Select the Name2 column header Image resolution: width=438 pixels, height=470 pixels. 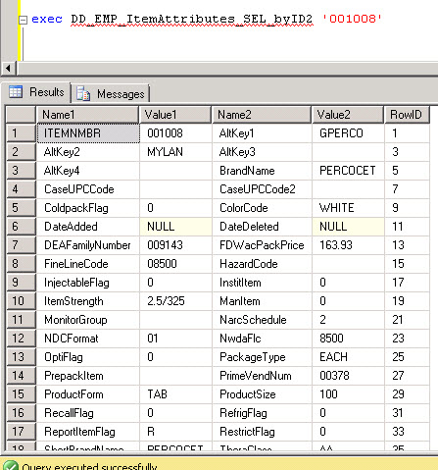coord(262,115)
